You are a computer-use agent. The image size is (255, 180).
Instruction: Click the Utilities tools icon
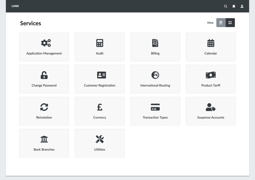[100, 139]
